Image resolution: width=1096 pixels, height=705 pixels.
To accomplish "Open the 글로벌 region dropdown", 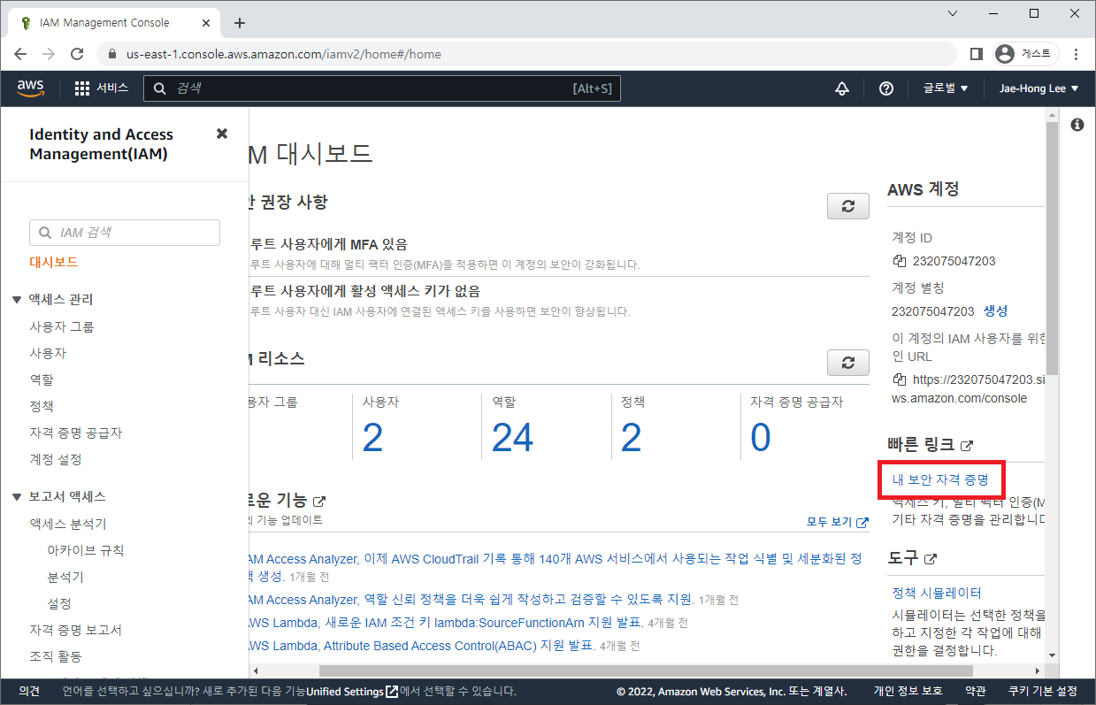I will (946, 88).
